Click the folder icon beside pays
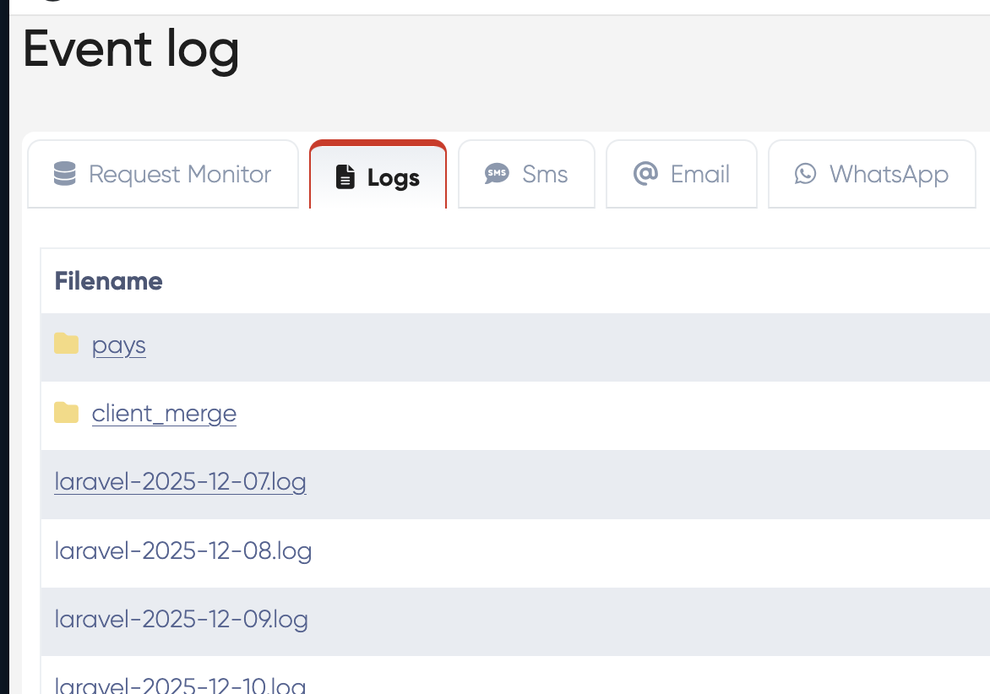 [66, 344]
